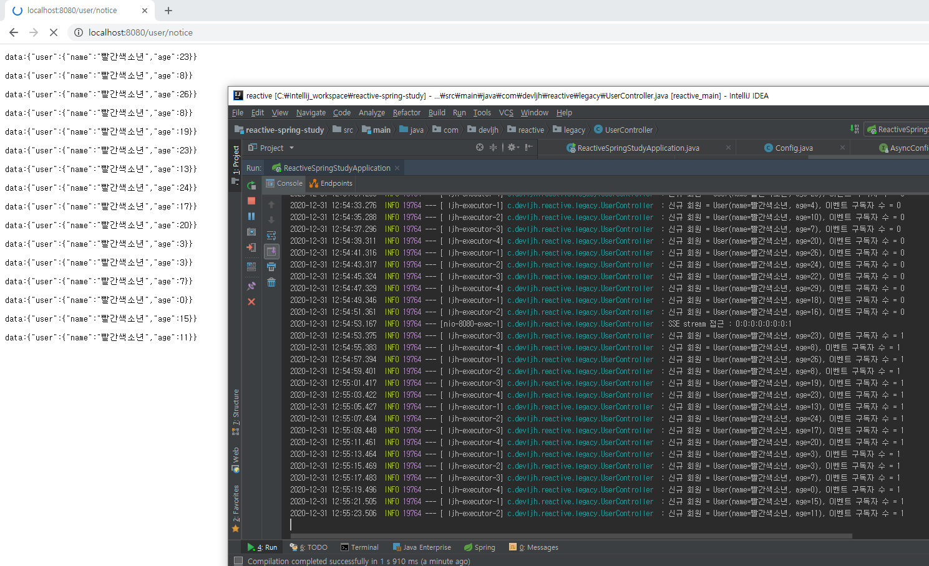The width and height of the screenshot is (929, 566).
Task: Open the Spring tool window
Action: tap(480, 547)
